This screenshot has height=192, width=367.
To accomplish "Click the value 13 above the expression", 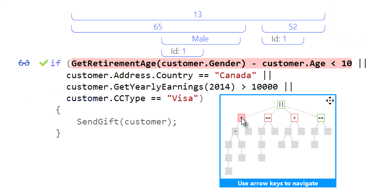I will [x=198, y=15].
